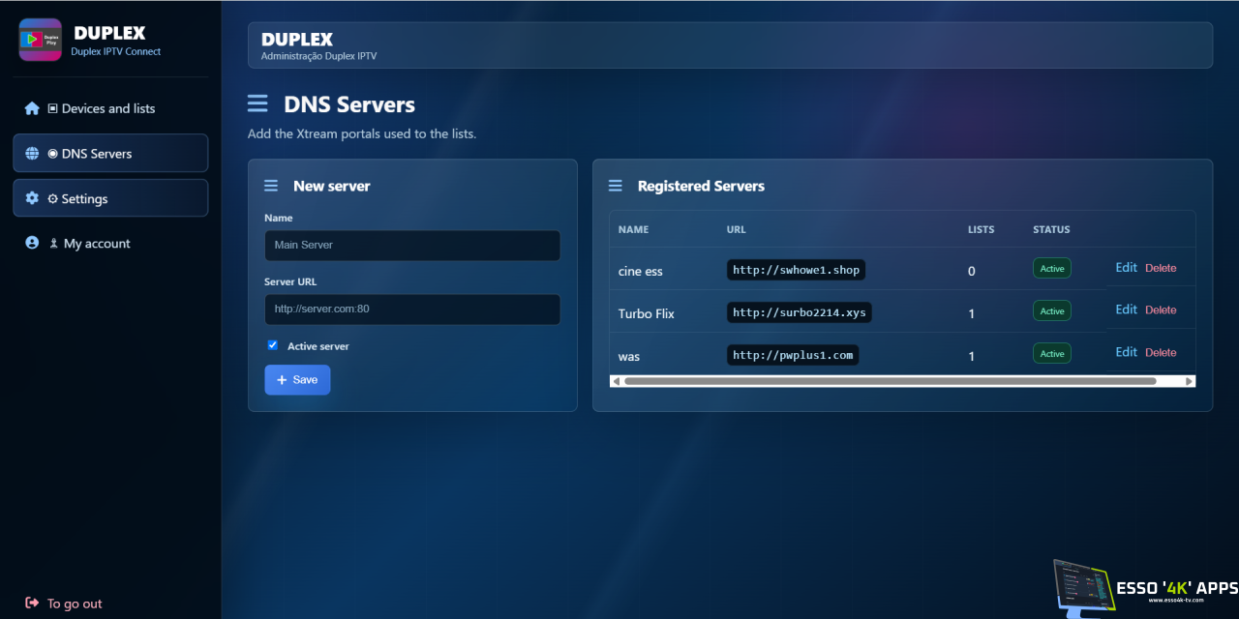
Task: Delete the cine ess server
Action: pyautogui.click(x=1161, y=268)
